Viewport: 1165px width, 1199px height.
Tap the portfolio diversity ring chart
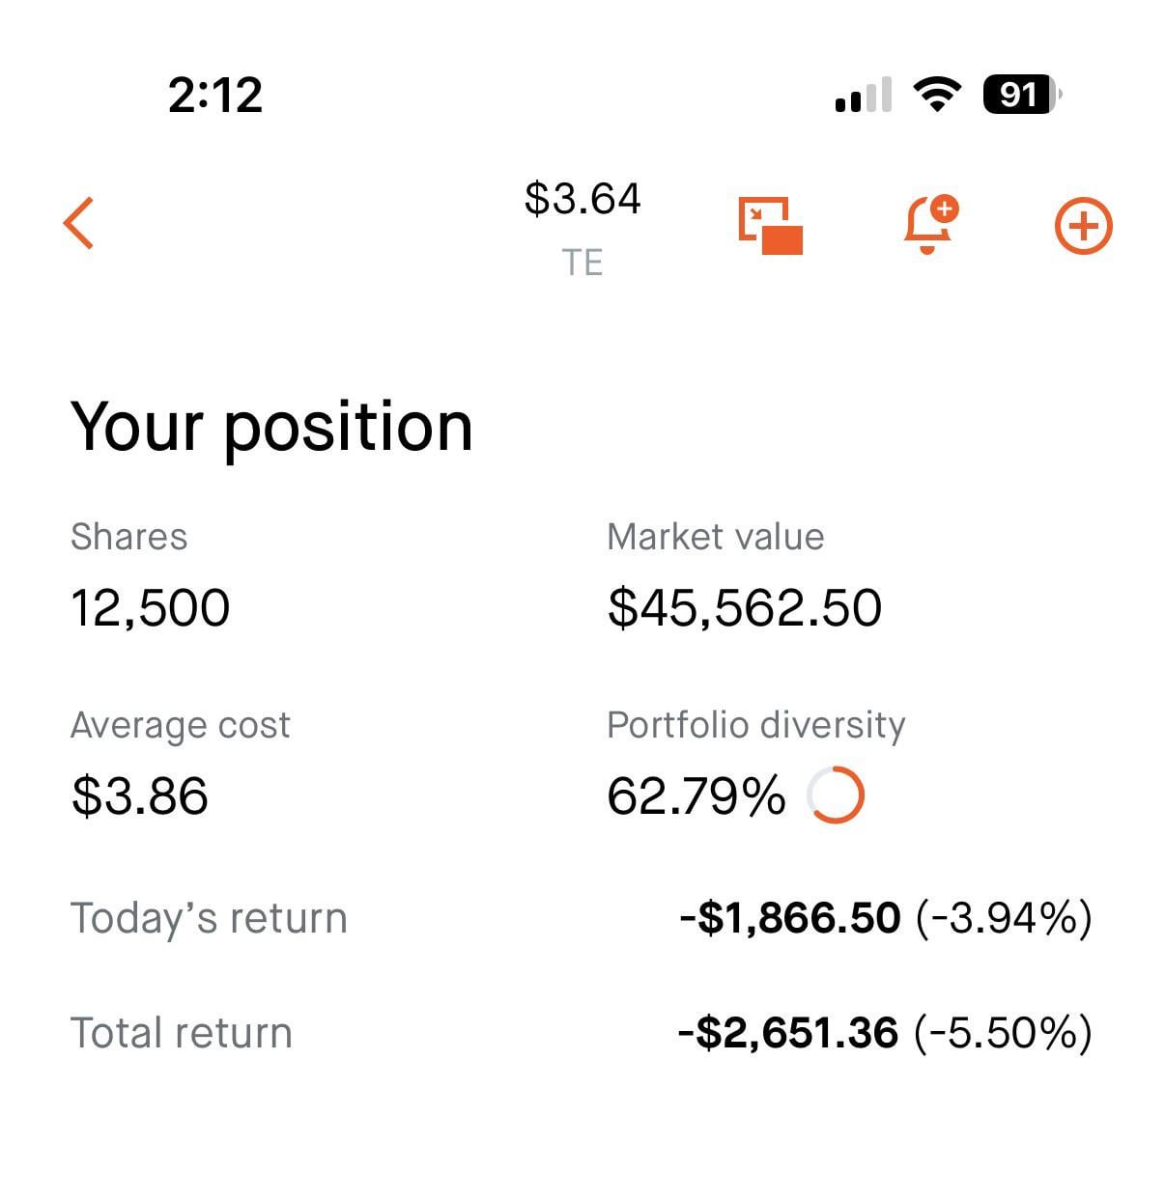pos(835,795)
